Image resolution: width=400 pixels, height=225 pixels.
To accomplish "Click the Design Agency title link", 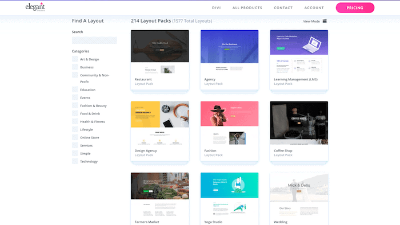I will (146, 150).
